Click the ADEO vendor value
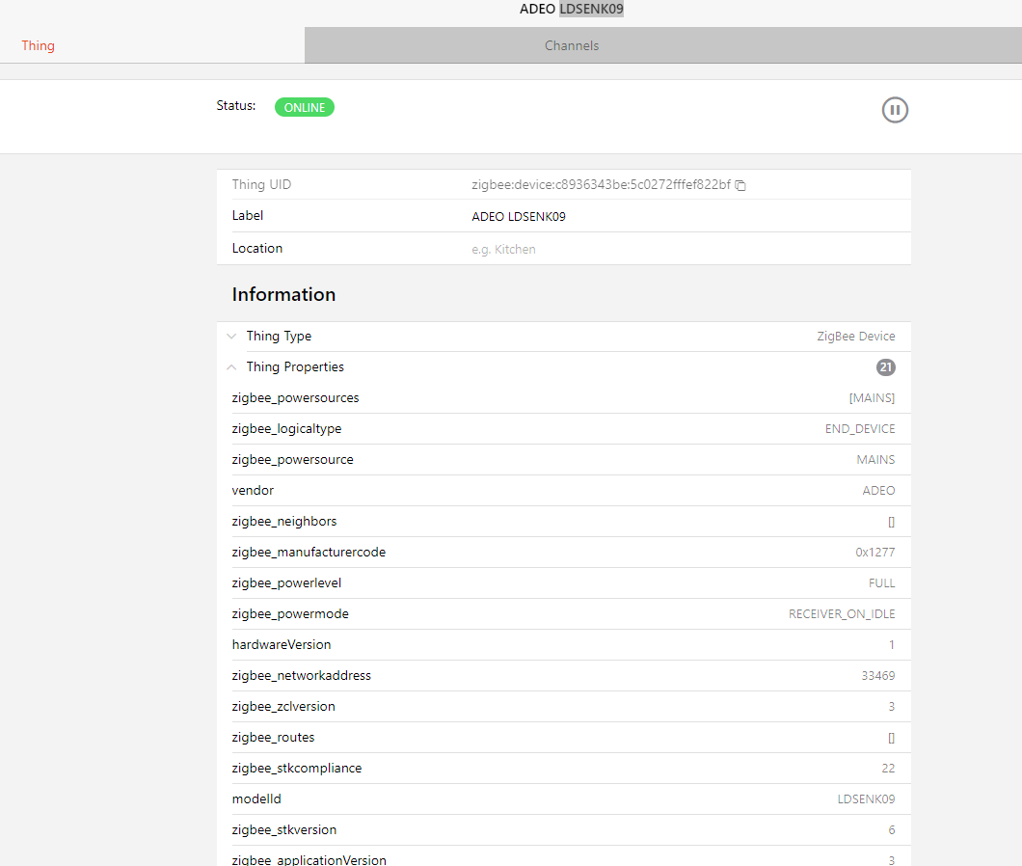Screen dimensions: 1022x866 point(878,491)
